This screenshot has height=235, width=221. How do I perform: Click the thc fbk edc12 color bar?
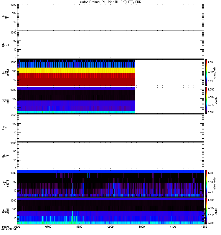[x=206, y=183]
